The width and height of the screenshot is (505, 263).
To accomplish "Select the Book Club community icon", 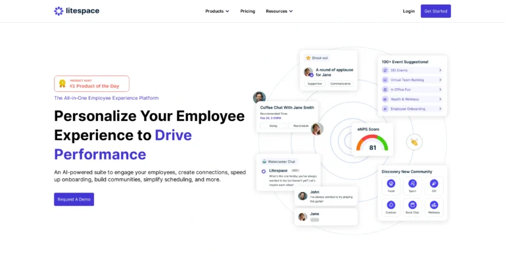I will 412,206.
